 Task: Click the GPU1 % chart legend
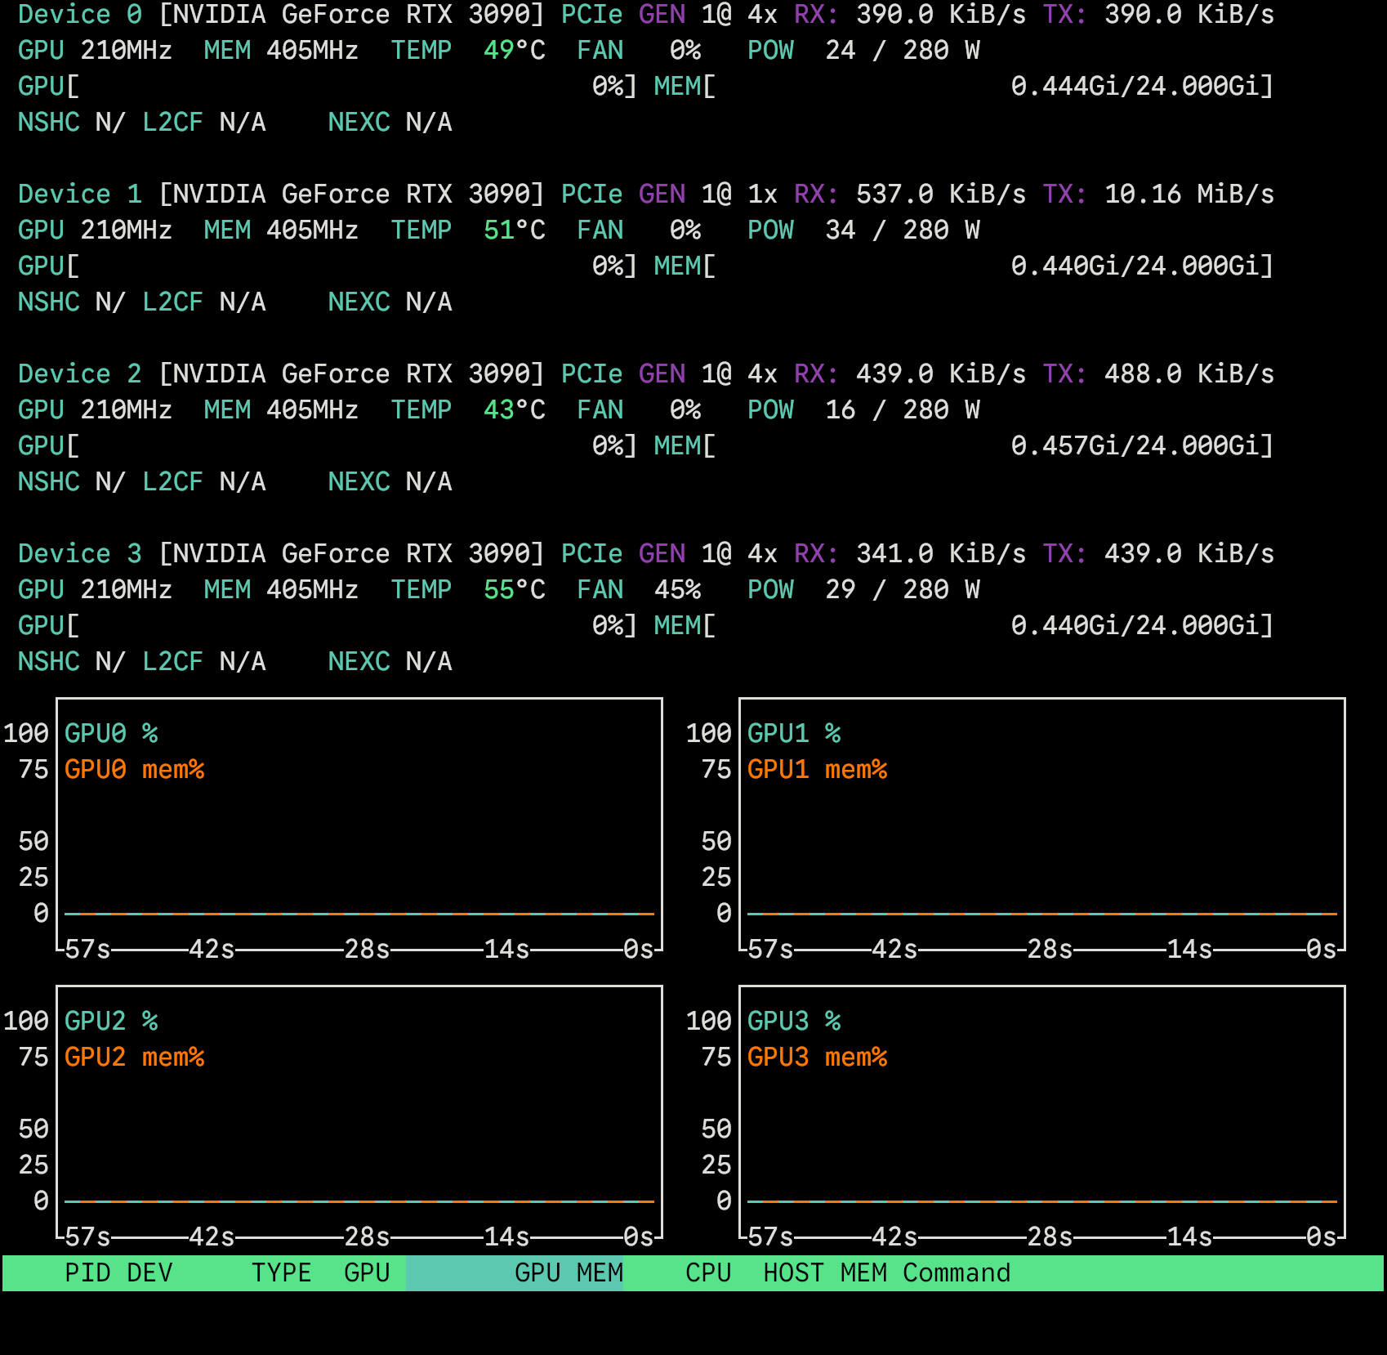pyautogui.click(x=794, y=733)
